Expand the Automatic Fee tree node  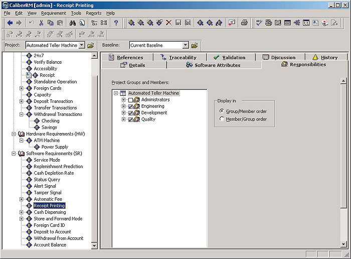coord(21,199)
